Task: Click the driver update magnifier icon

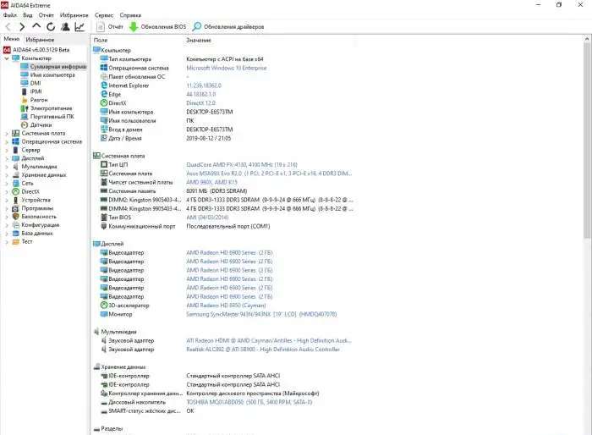Action: [197, 27]
